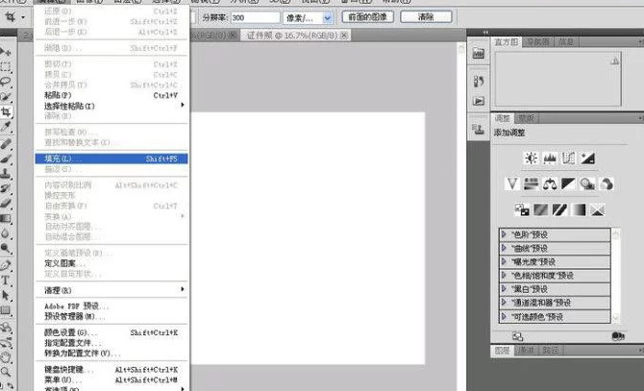This screenshot has height=391, width=644.
Task: Expand the "通道混和器"预设 list
Action: click(504, 303)
